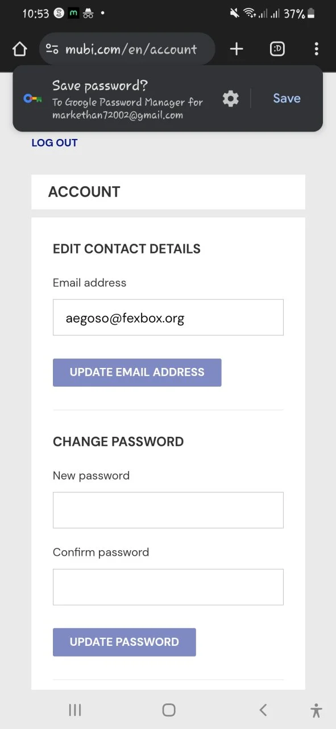Open password manager settings gear

coord(230,99)
